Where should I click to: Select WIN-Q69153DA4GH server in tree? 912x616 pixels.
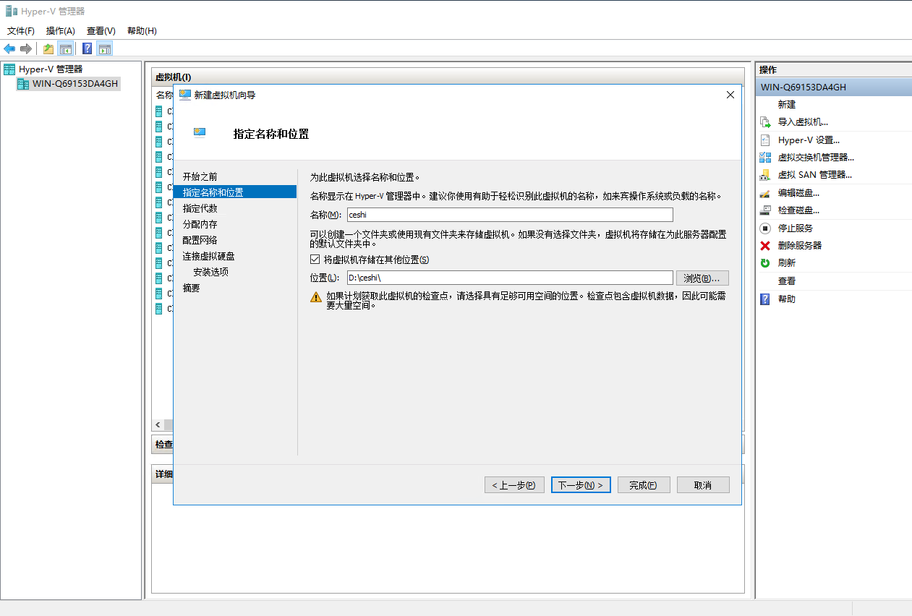(x=74, y=84)
